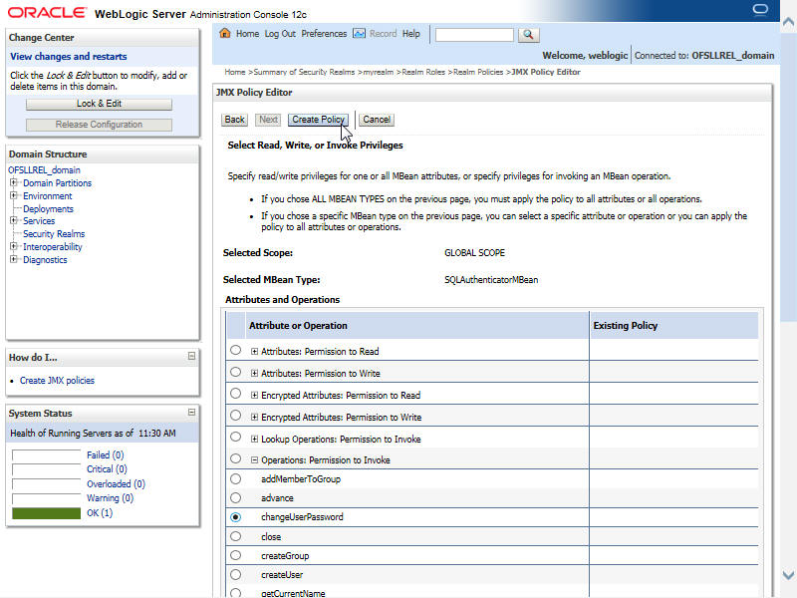
Task: Expand Attributes: Permission to Read plus icon
Action: click(x=254, y=352)
